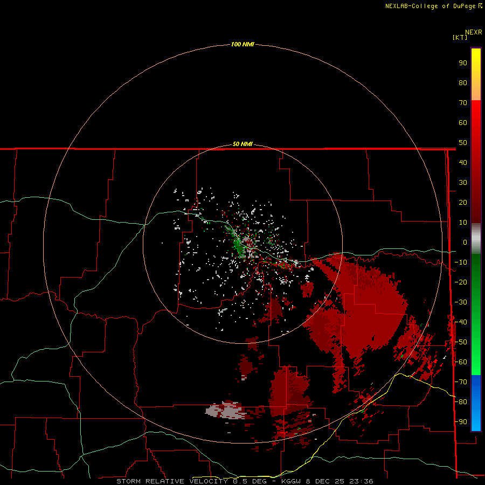Click the 70 knot label on the scale
The width and height of the screenshot is (485, 485).
pos(463,103)
